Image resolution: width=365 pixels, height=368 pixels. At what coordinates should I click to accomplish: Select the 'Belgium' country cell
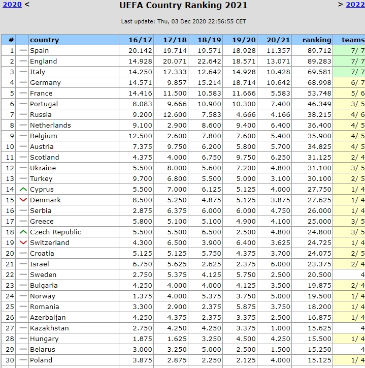74,136
